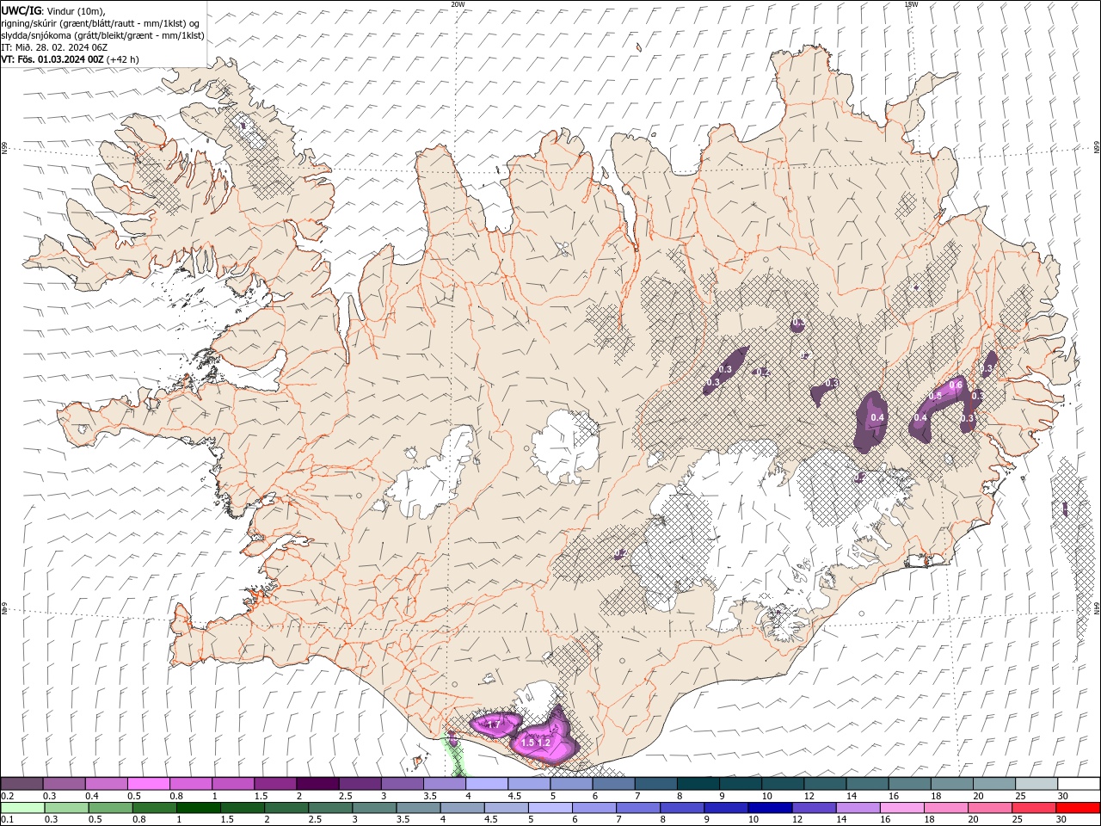
Task: Click the 'IT: Mið. 28. 02. 2024 06Z' line
Action: click(54, 47)
